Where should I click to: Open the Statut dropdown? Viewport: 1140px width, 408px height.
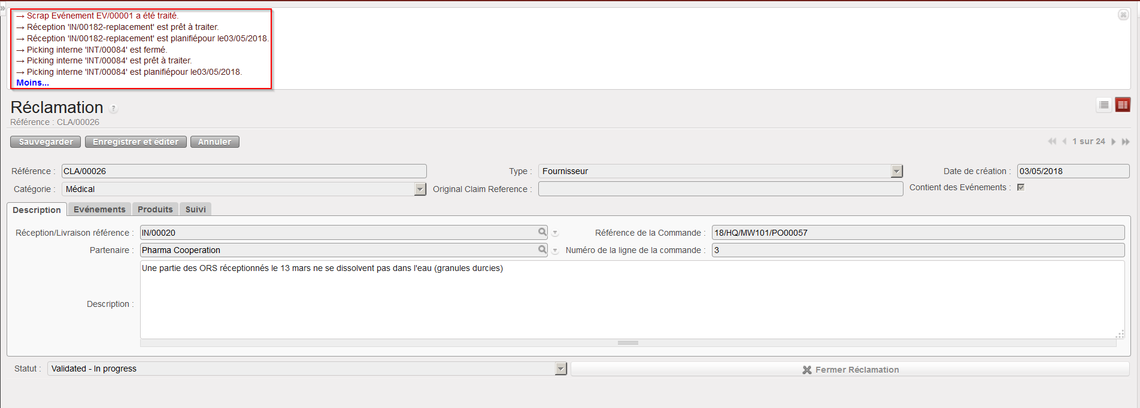(x=560, y=369)
